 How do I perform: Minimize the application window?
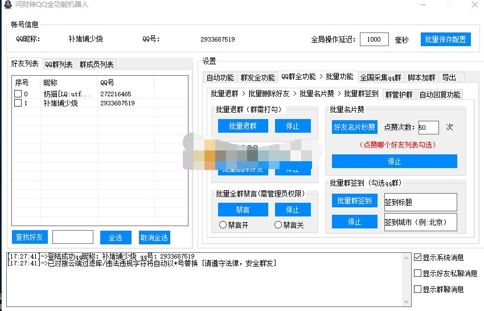pos(423,5)
